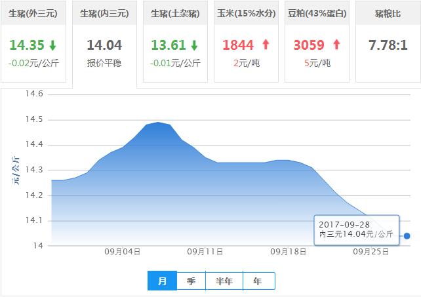Viewport: 421px width, 297px height.
Task: Click the 09月04日 axis label
Action: [123, 252]
